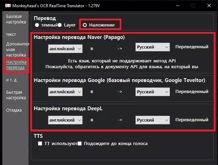Screen dimensions: 218x165
Task: Go to Дополнительная настройка sidebar tab
Action: (18, 49)
